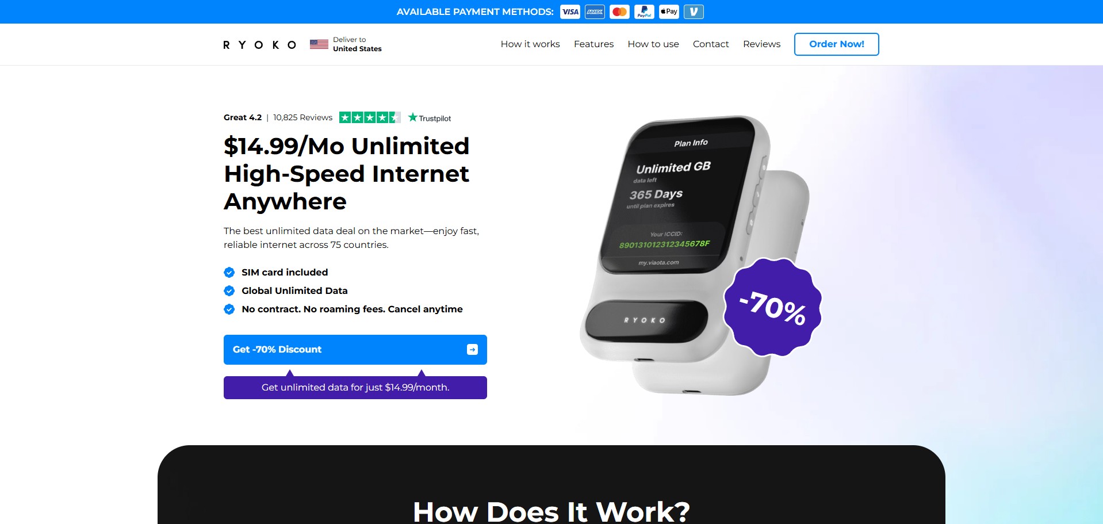Select Contact in the top navigation
Viewport: 1103px width, 524px height.
tap(711, 44)
